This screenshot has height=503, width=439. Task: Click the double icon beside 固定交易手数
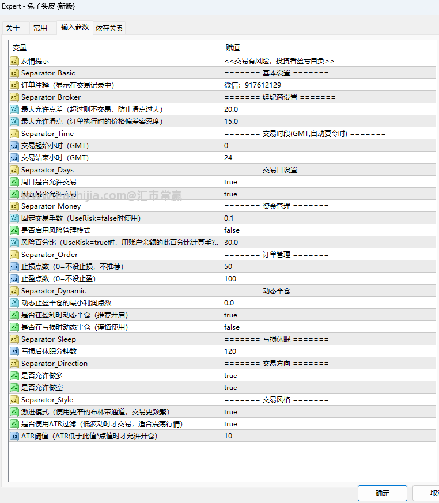click(x=14, y=218)
